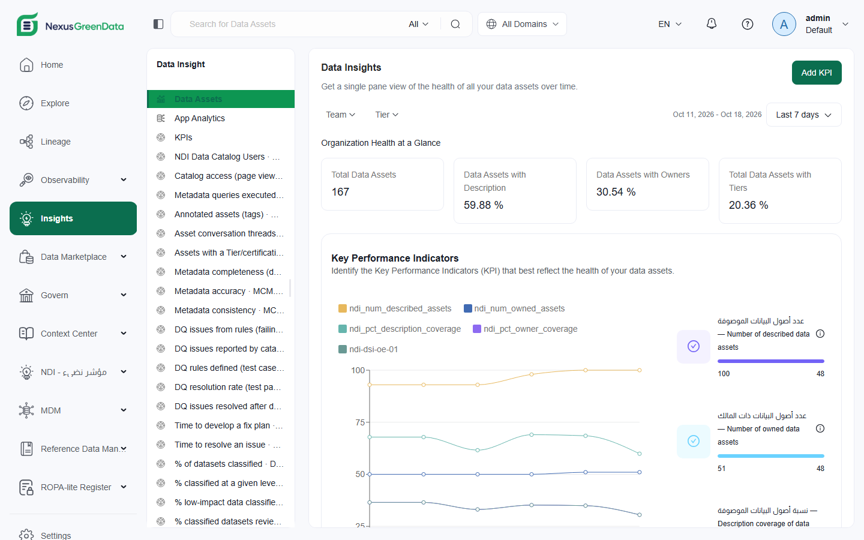This screenshot has height=540, width=864.
Task: Select Data Assets in the Data Insight list
Action: [221, 99]
